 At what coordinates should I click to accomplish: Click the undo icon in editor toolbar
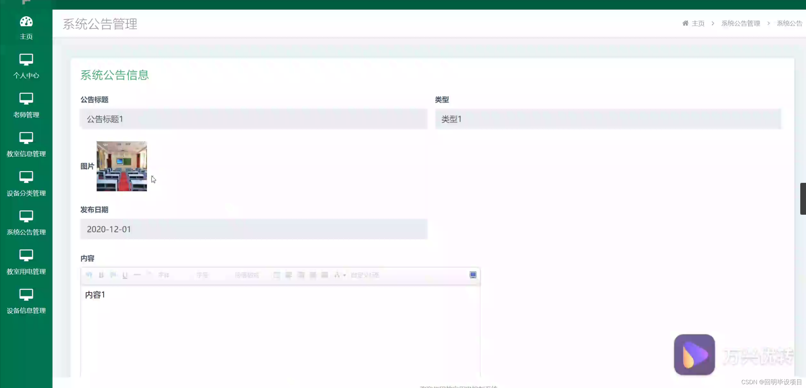[x=89, y=275]
